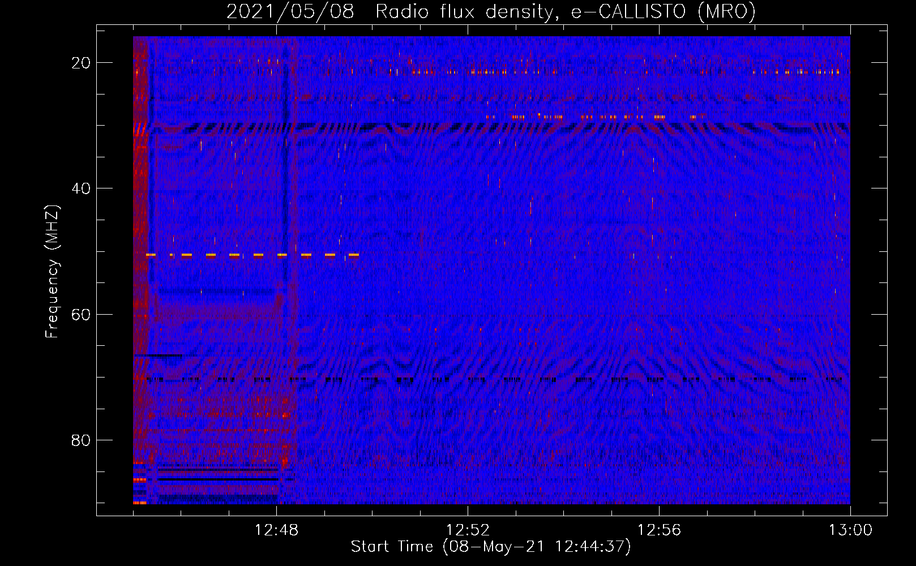916x566 pixels.
Task: Click the time tick label '12:48'
Action: [x=276, y=530]
